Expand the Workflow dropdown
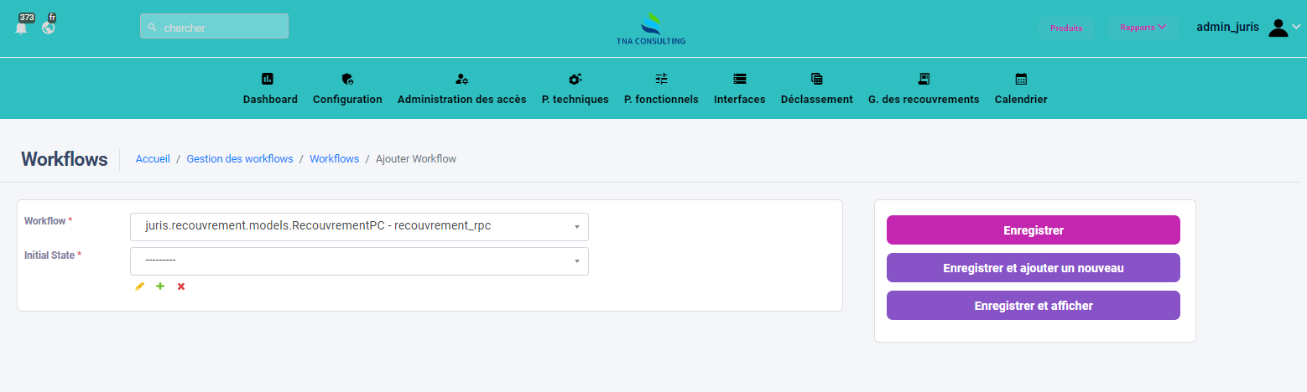 (x=359, y=227)
